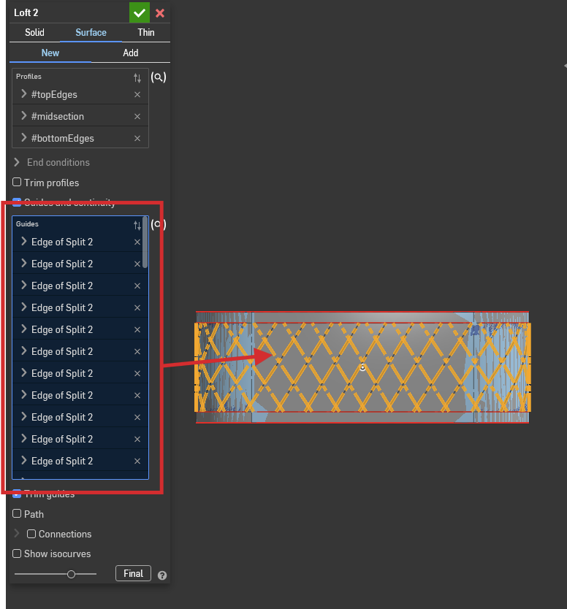Expand the End conditions section
Image resolution: width=567 pixels, height=609 pixels.
click(17, 162)
